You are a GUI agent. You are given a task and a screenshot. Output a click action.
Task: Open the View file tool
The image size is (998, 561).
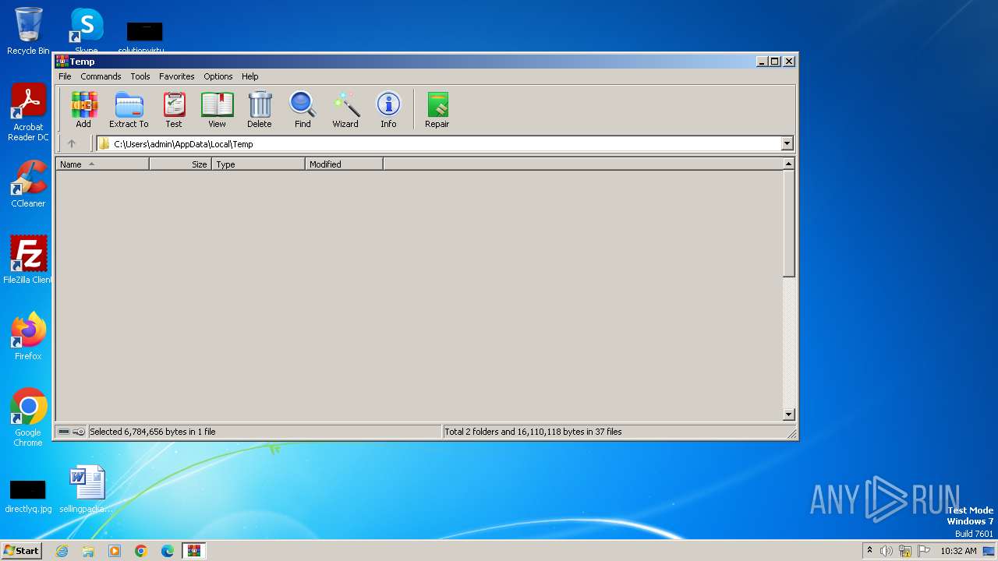coord(217,110)
